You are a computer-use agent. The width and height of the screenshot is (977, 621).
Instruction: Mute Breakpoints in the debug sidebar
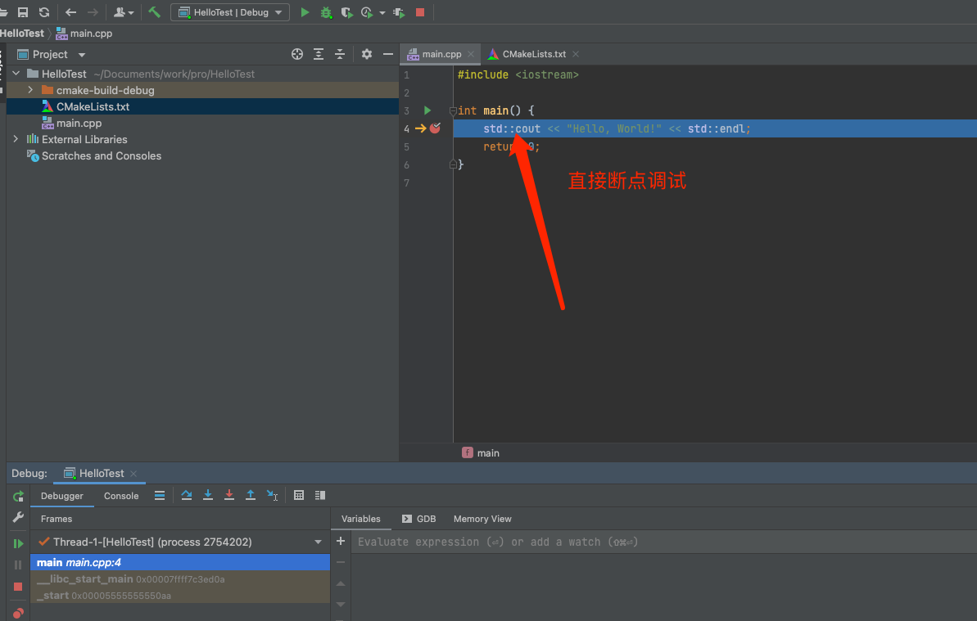pos(17,612)
